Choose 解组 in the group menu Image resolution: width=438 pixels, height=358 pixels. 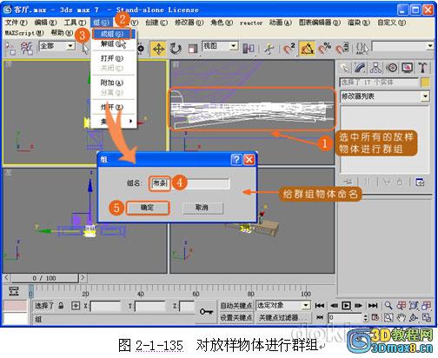112,44
